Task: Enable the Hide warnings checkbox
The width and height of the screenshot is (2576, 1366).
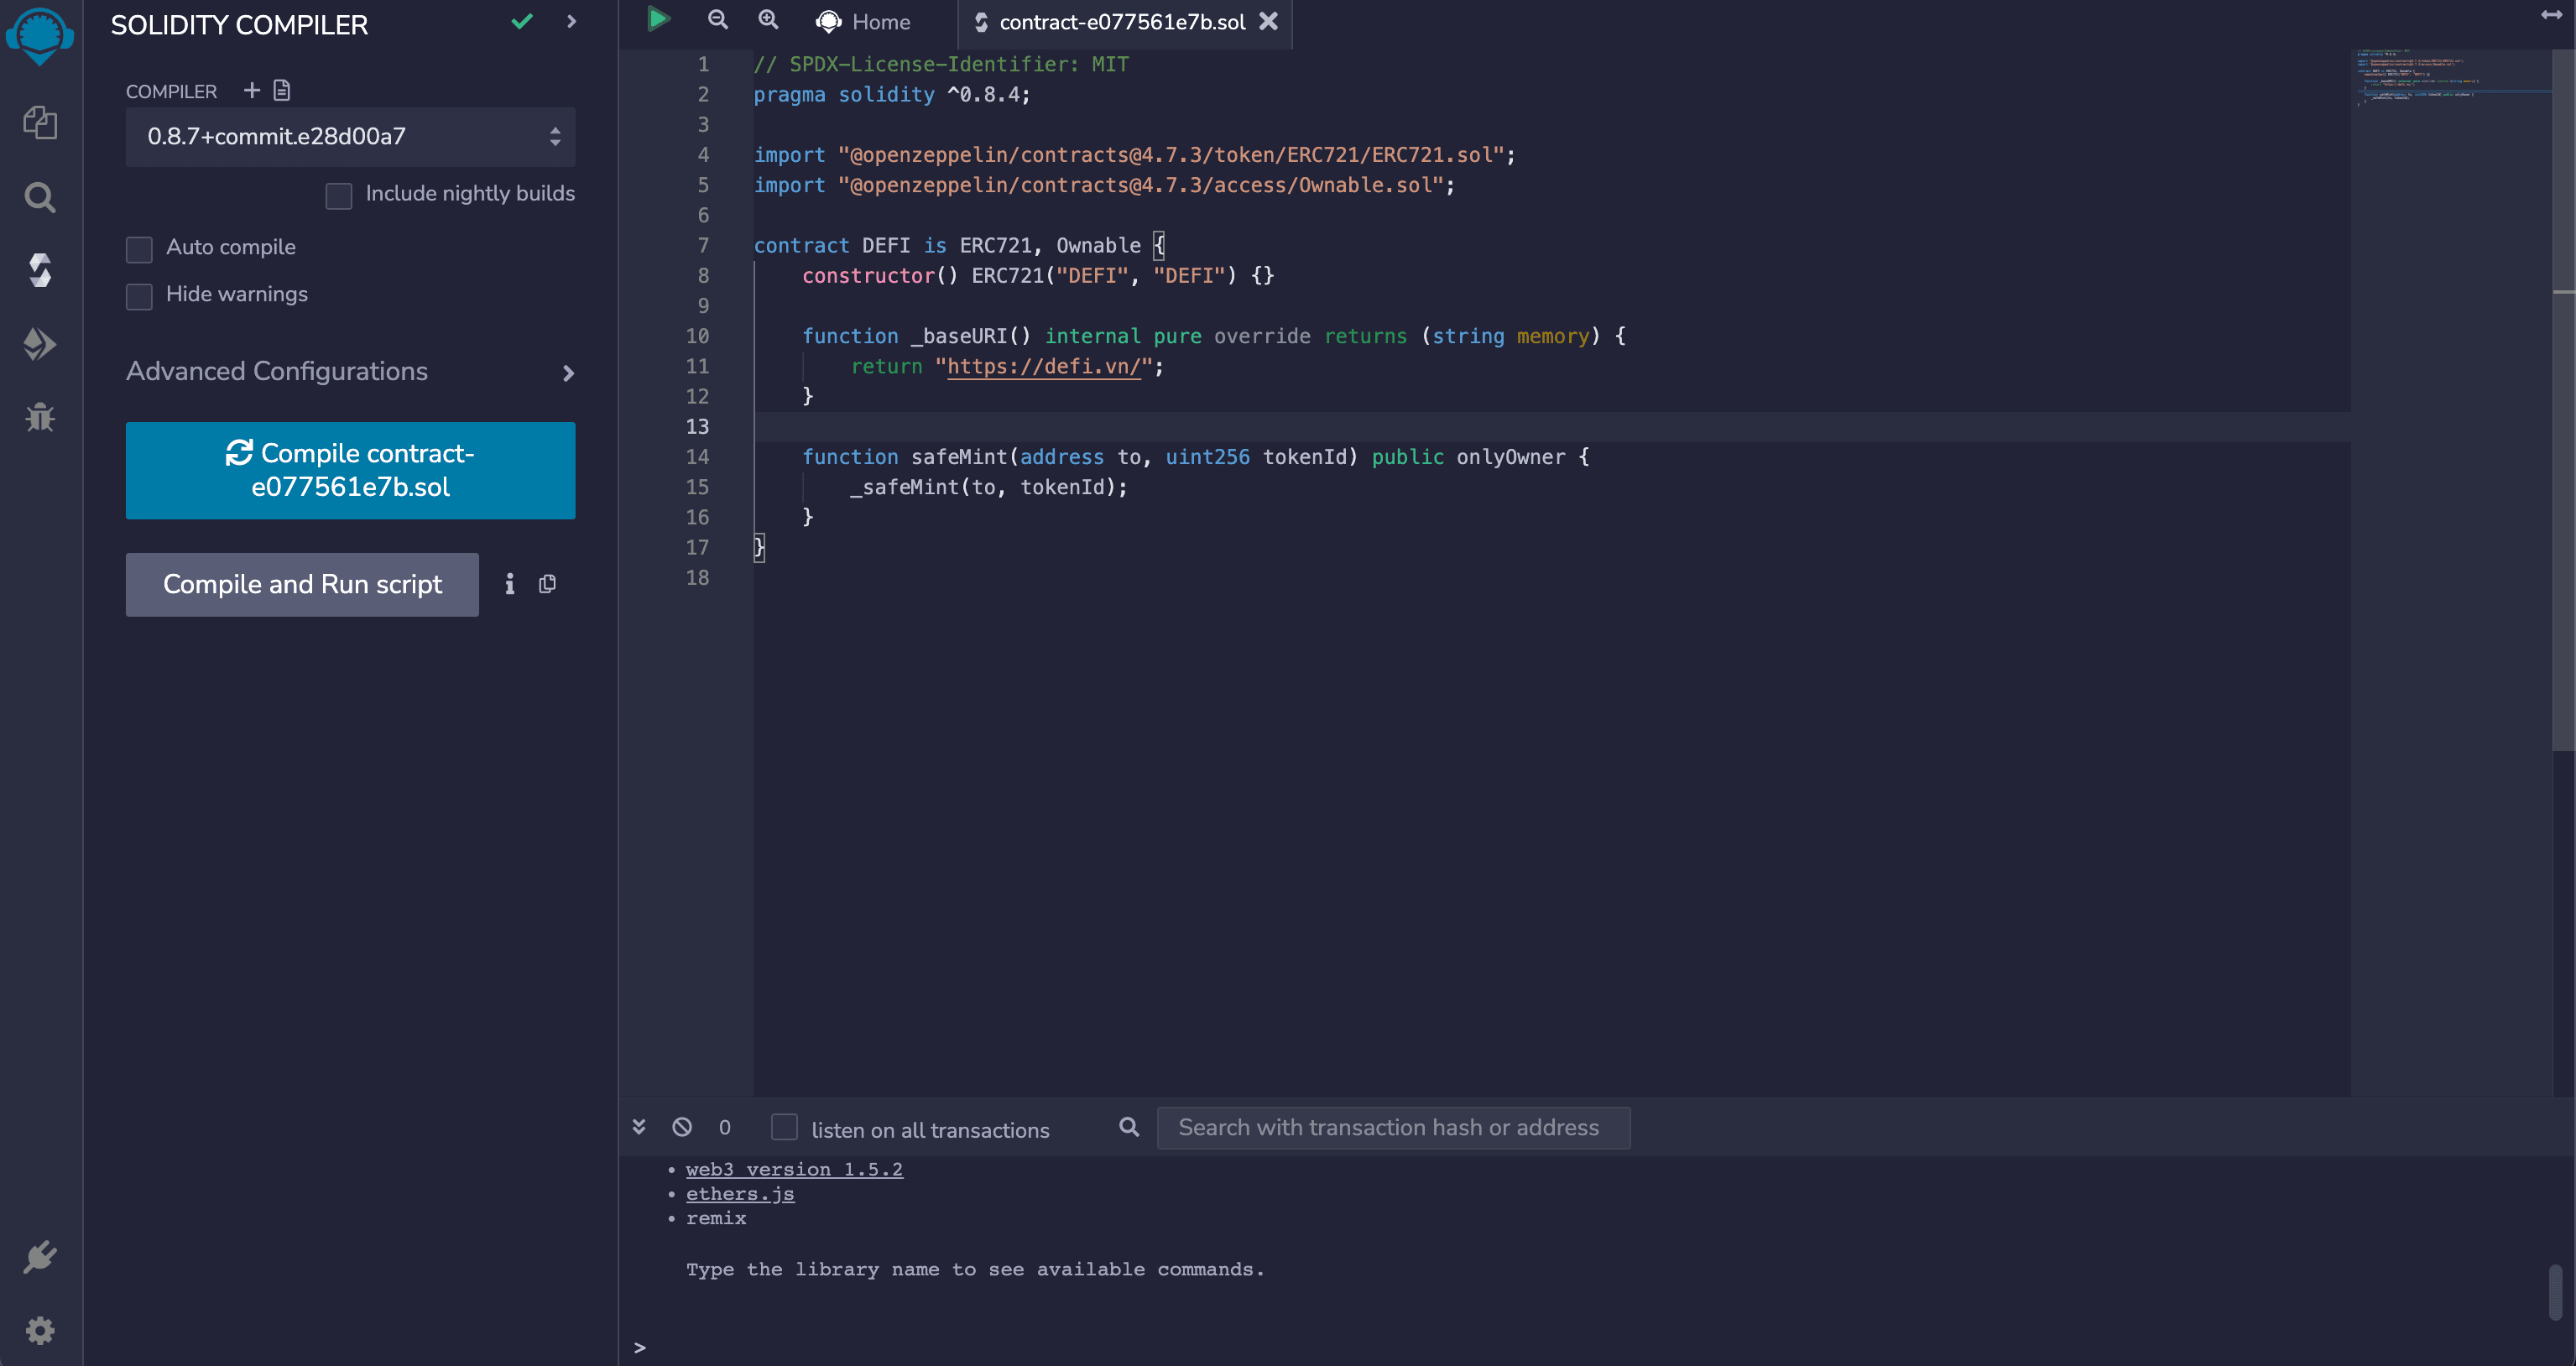Action: pos(139,293)
